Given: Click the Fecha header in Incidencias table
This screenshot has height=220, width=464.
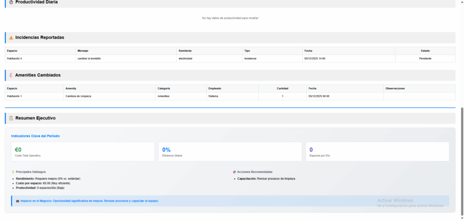Looking at the screenshot, I should [x=308, y=51].
